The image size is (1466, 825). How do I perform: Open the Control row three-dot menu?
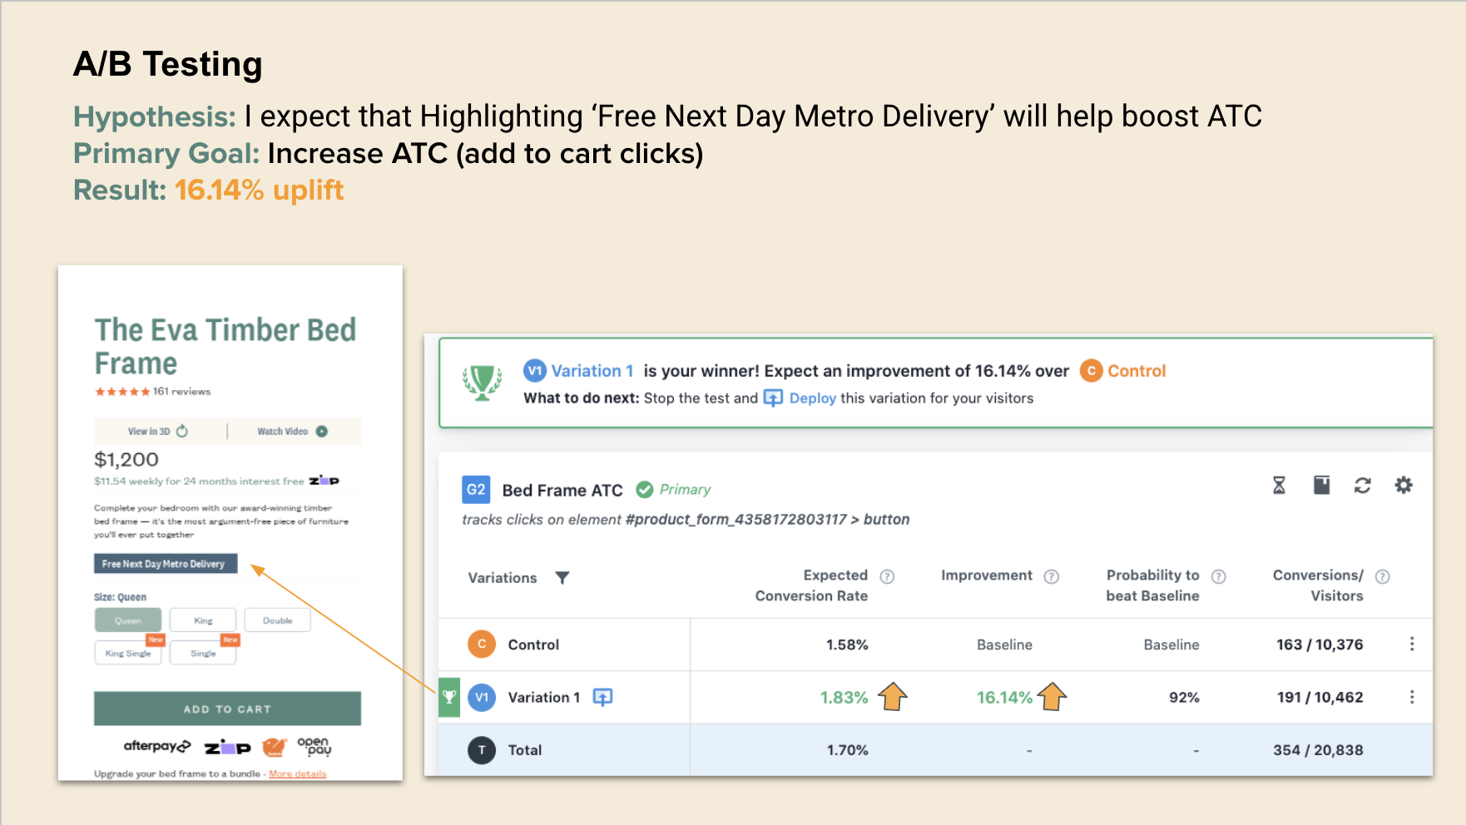point(1412,645)
